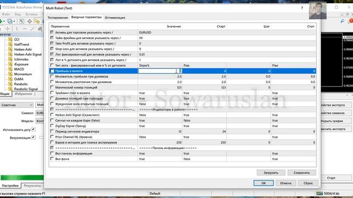Switch to Navigator 'Избранное' tab
The height and width of the screenshot is (198, 353).
(x=23, y=94)
